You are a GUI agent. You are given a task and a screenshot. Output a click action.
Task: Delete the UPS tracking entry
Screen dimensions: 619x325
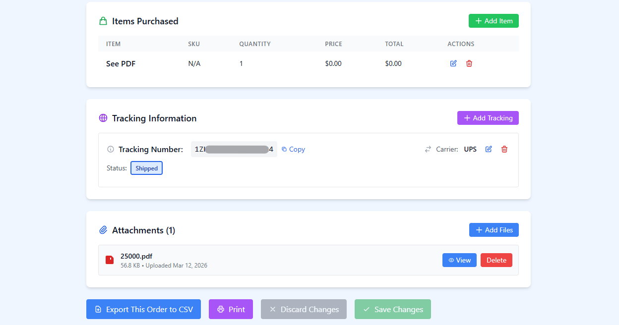click(x=504, y=149)
